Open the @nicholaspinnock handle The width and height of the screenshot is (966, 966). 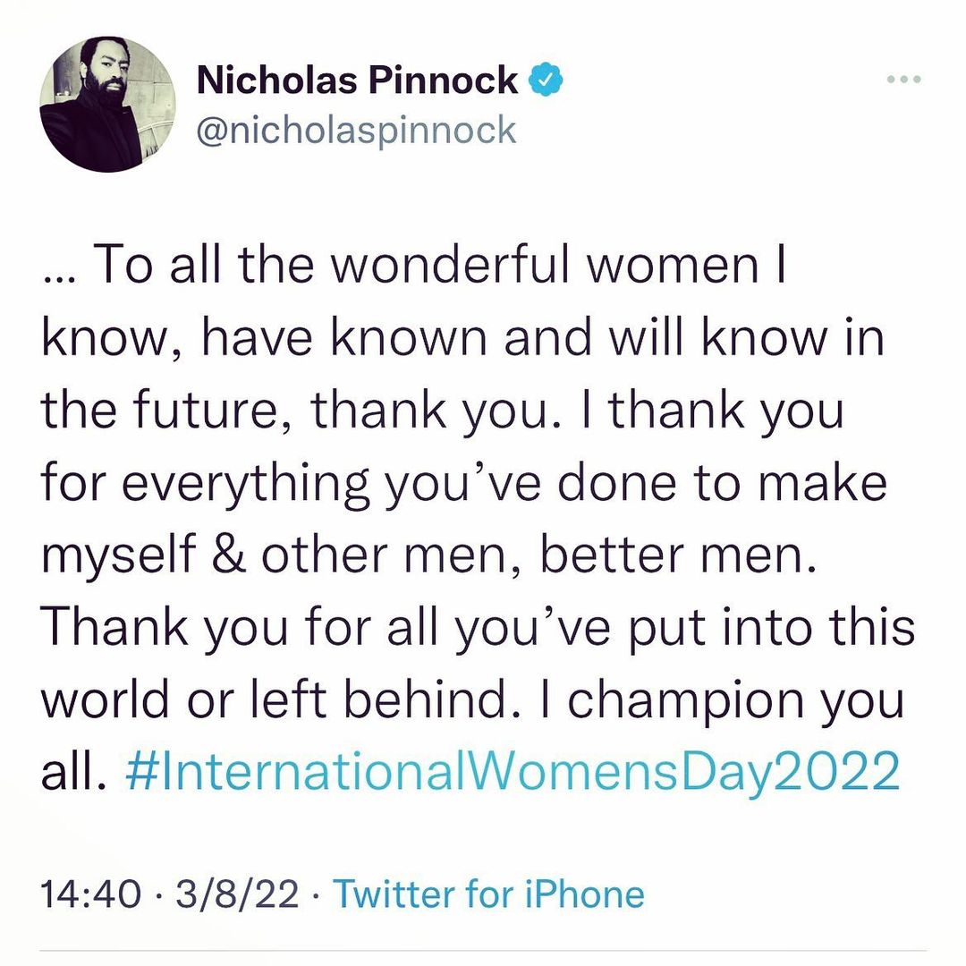[356, 130]
